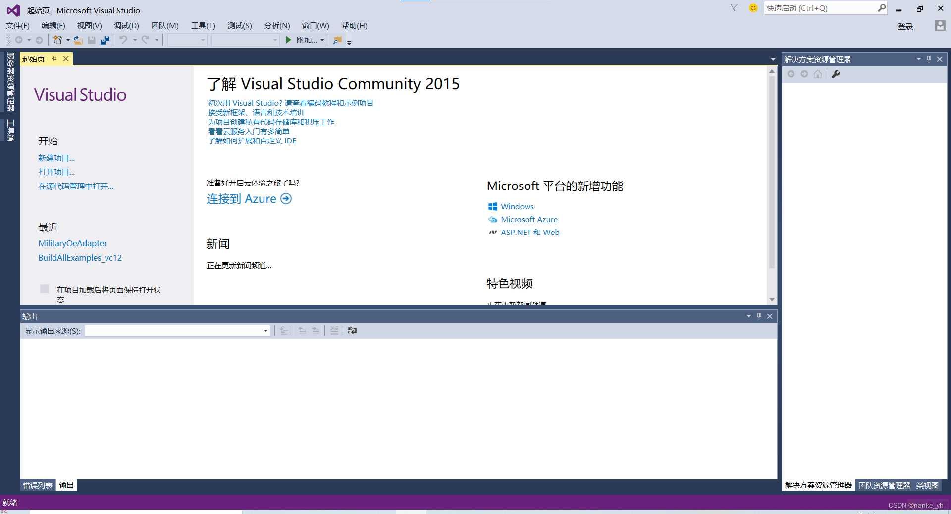Image resolution: width=951 pixels, height=514 pixels.
Task: Click the Output panel go to next message icon
Action: pyautogui.click(x=316, y=330)
